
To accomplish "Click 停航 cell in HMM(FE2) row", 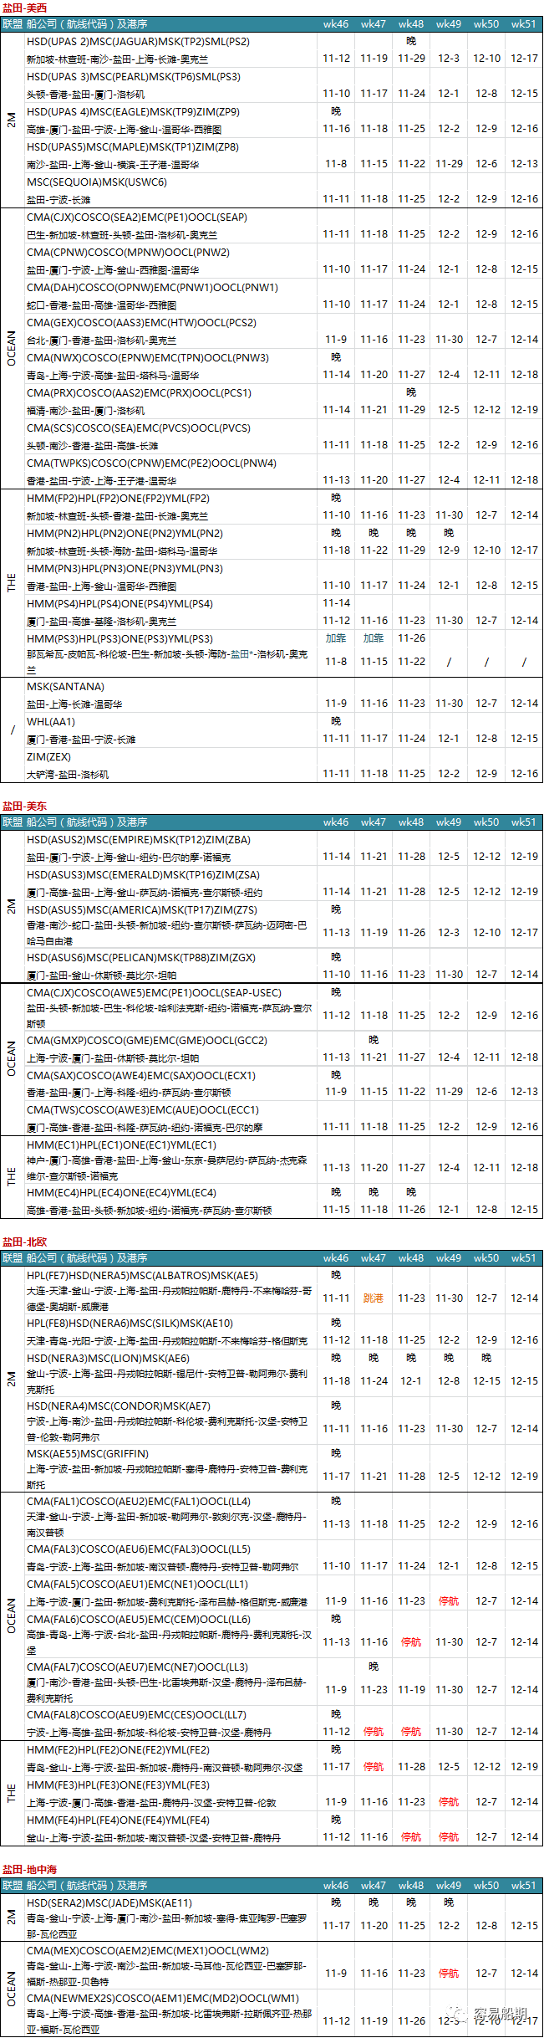I will click(374, 1767).
